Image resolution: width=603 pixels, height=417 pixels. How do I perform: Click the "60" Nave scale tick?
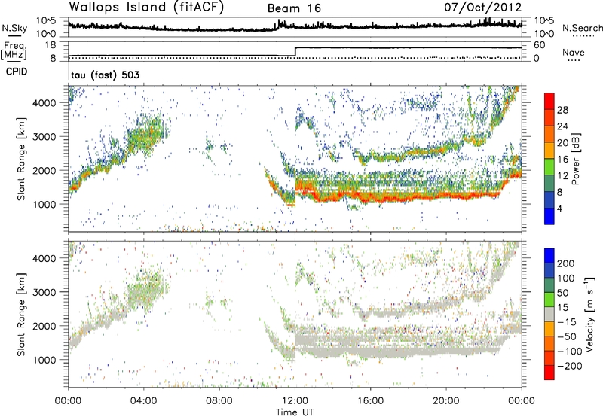coord(540,45)
